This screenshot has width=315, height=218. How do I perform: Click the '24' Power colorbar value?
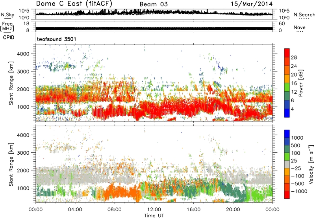294,66
